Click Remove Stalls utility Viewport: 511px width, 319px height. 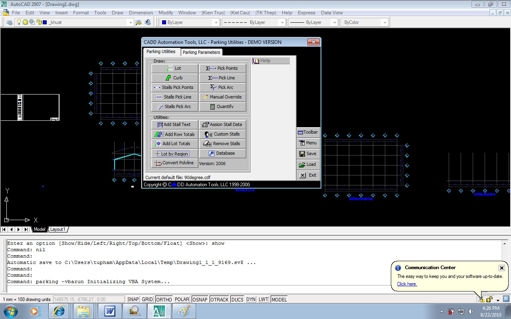pos(222,144)
